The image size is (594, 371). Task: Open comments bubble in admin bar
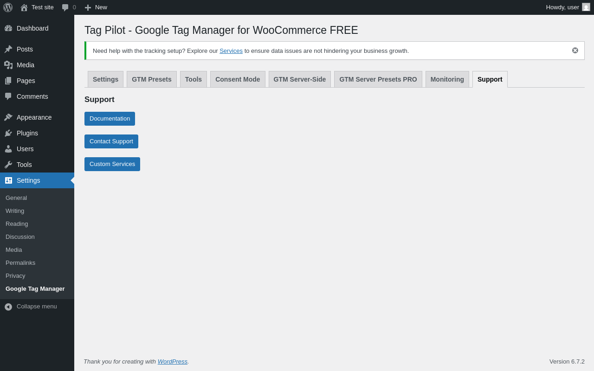[x=65, y=7]
